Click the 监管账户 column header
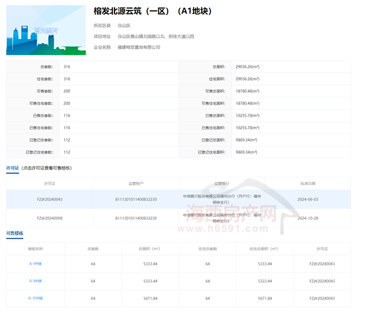Viewport: 370px width, 314px height. (x=136, y=183)
